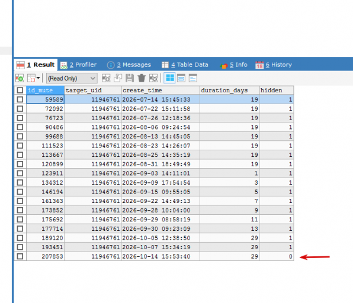Select the id_mute cell 189120
This screenshot has height=303, width=353.
click(x=45, y=238)
